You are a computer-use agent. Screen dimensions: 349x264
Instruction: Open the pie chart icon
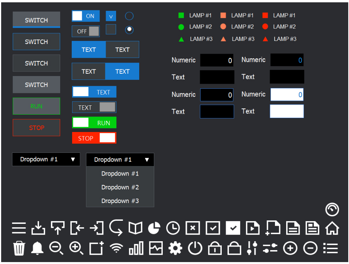[x=154, y=228]
